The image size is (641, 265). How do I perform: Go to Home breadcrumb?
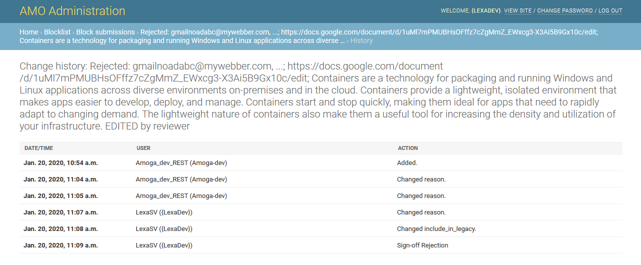pos(29,32)
